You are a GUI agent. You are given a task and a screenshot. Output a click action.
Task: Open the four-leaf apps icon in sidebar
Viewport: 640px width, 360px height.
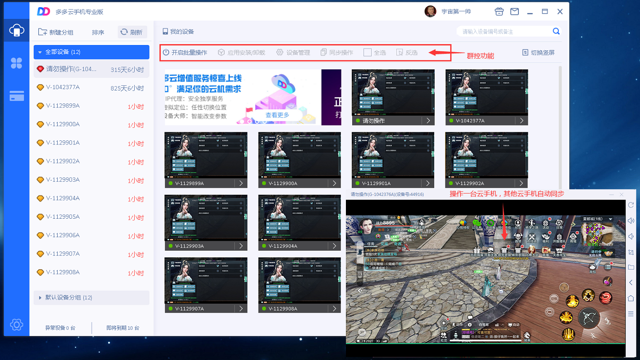coord(17,63)
